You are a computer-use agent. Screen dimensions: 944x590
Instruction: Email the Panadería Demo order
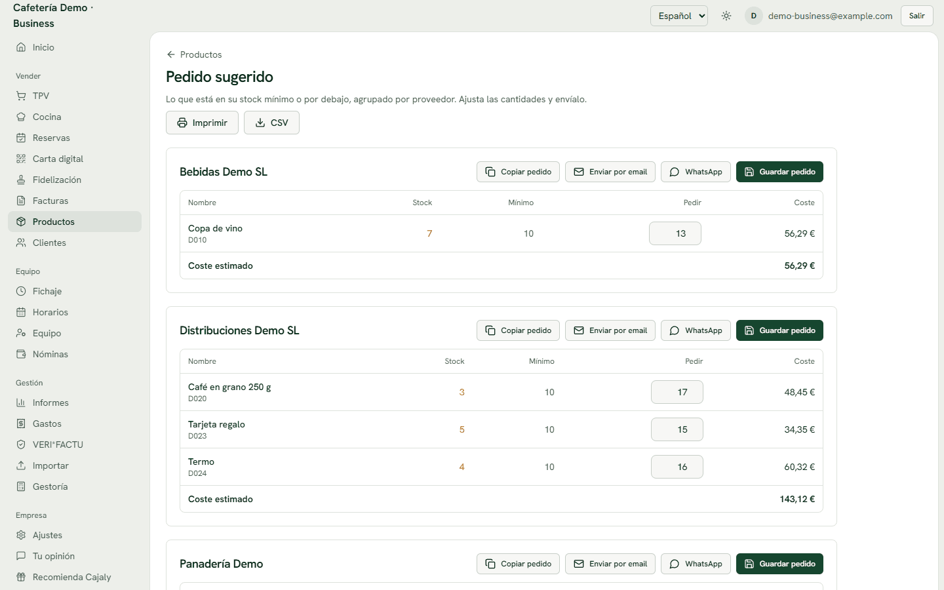click(x=610, y=564)
